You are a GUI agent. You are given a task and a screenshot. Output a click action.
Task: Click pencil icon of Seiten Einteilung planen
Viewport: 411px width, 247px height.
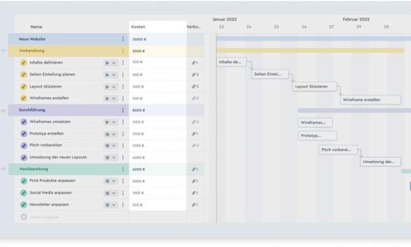24,75
